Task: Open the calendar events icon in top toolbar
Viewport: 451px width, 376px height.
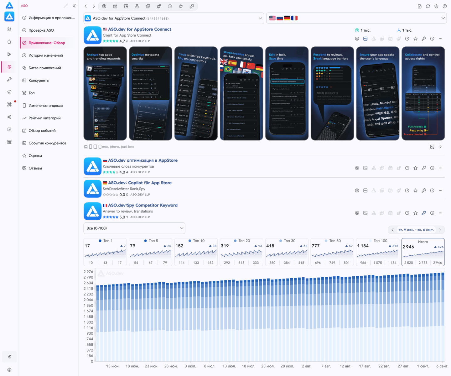Action: 115,6
